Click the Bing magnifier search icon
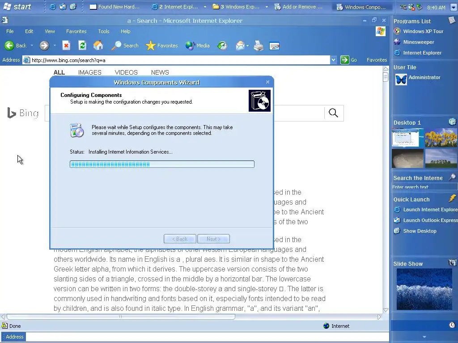Screen dimensions: 458x343 (x=333, y=113)
